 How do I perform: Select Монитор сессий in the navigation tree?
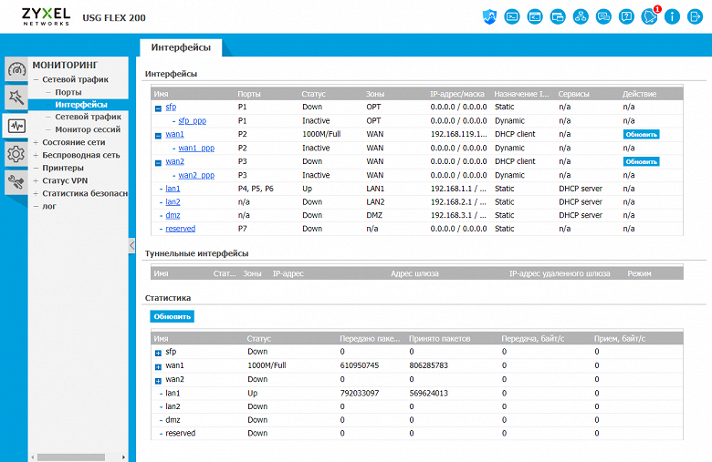tap(89, 129)
